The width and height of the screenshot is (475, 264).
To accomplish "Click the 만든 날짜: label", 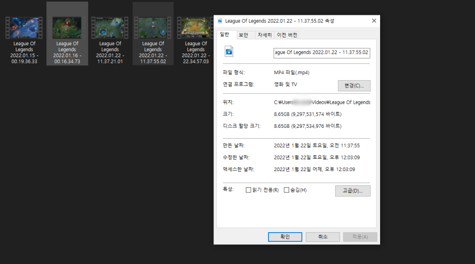I will [x=234, y=146].
